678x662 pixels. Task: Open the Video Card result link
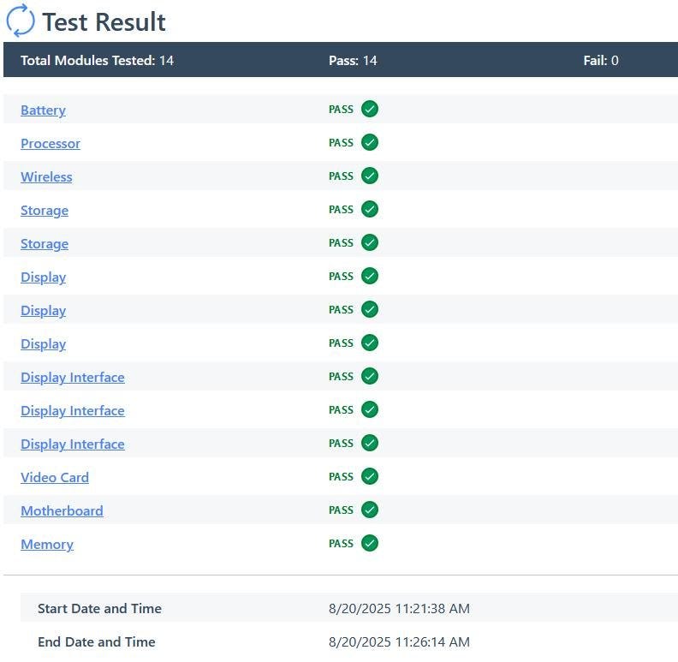tap(55, 478)
